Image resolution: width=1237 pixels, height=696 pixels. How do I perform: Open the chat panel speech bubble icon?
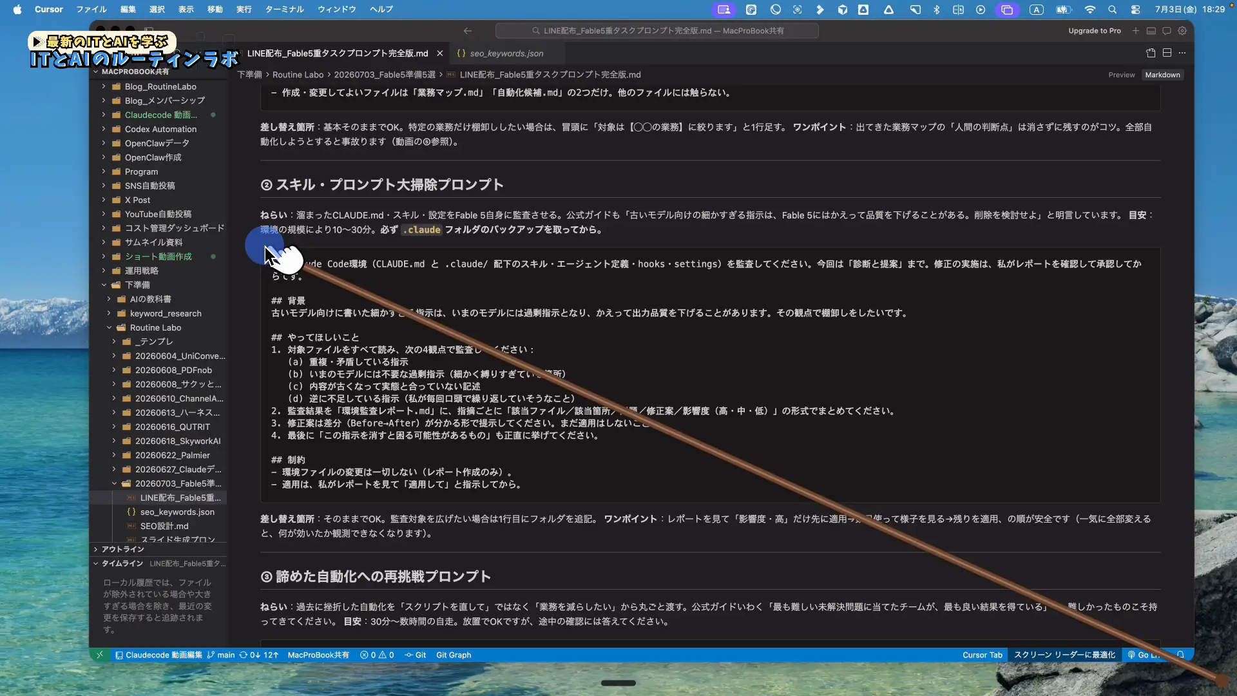[1167, 30]
